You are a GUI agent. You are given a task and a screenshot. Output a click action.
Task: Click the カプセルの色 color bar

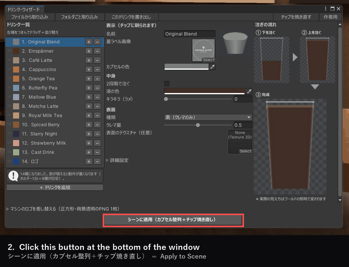187,67
